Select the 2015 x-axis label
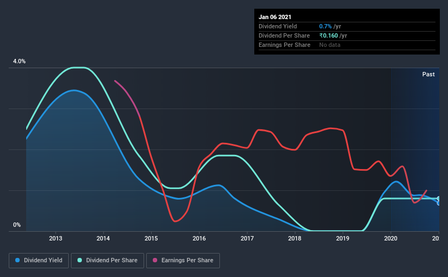Viewport: 448px width, 277px height. (x=151, y=238)
